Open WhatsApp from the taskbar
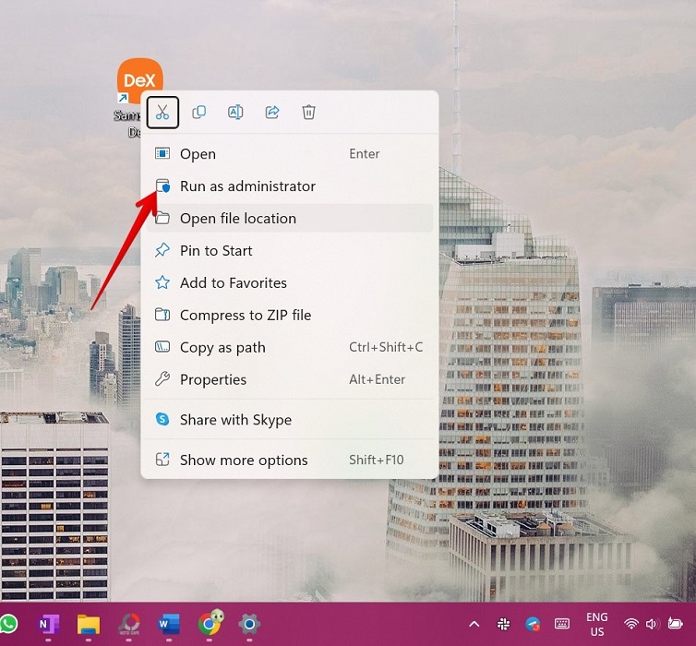Viewport: 696px width, 646px height. point(9,624)
